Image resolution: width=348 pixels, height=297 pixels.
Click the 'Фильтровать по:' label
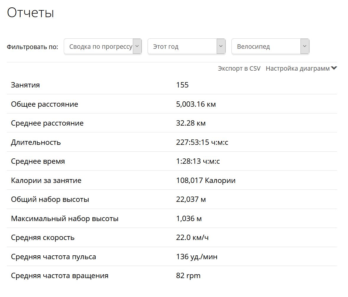(x=32, y=47)
